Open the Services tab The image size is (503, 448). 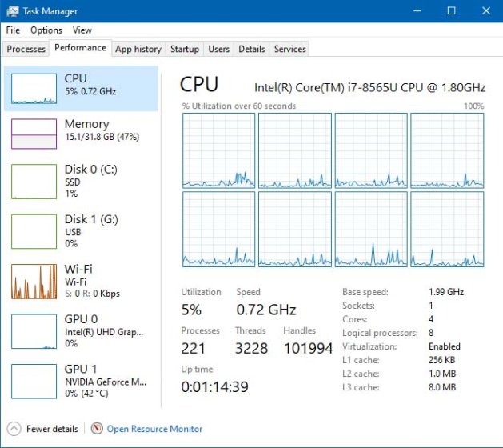coord(289,49)
